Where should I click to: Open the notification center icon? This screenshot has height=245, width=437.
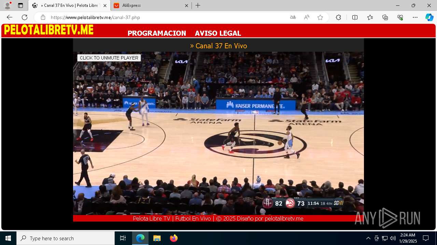[426, 238]
